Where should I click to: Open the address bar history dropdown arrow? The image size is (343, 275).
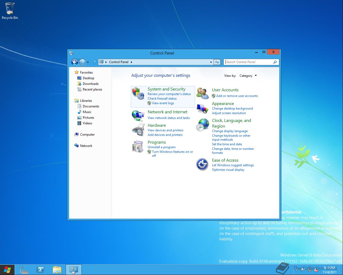point(211,62)
